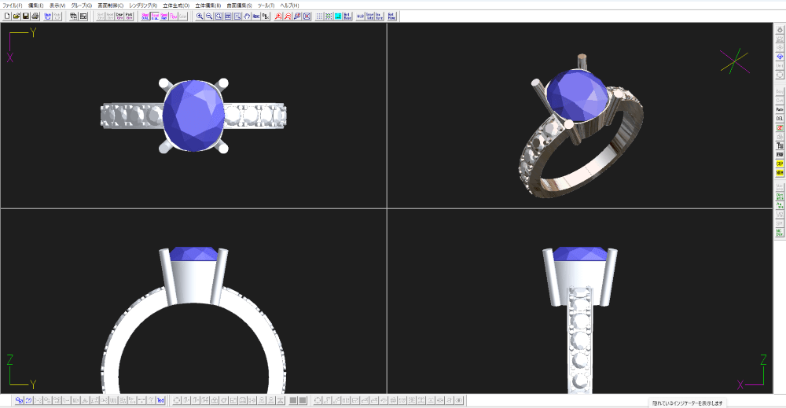
Task: Click the zoom out magnifier icon
Action: (x=209, y=16)
